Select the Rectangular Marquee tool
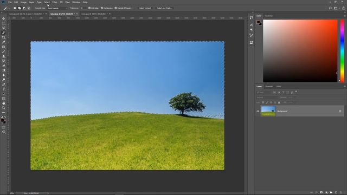This screenshot has height=195, width=347. 4,23
